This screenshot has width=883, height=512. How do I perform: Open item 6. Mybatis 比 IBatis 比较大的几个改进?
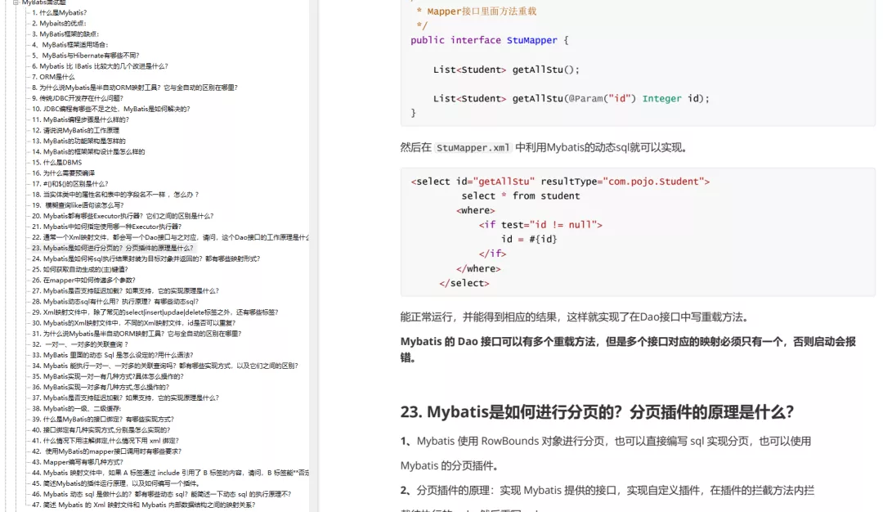[x=100, y=66]
